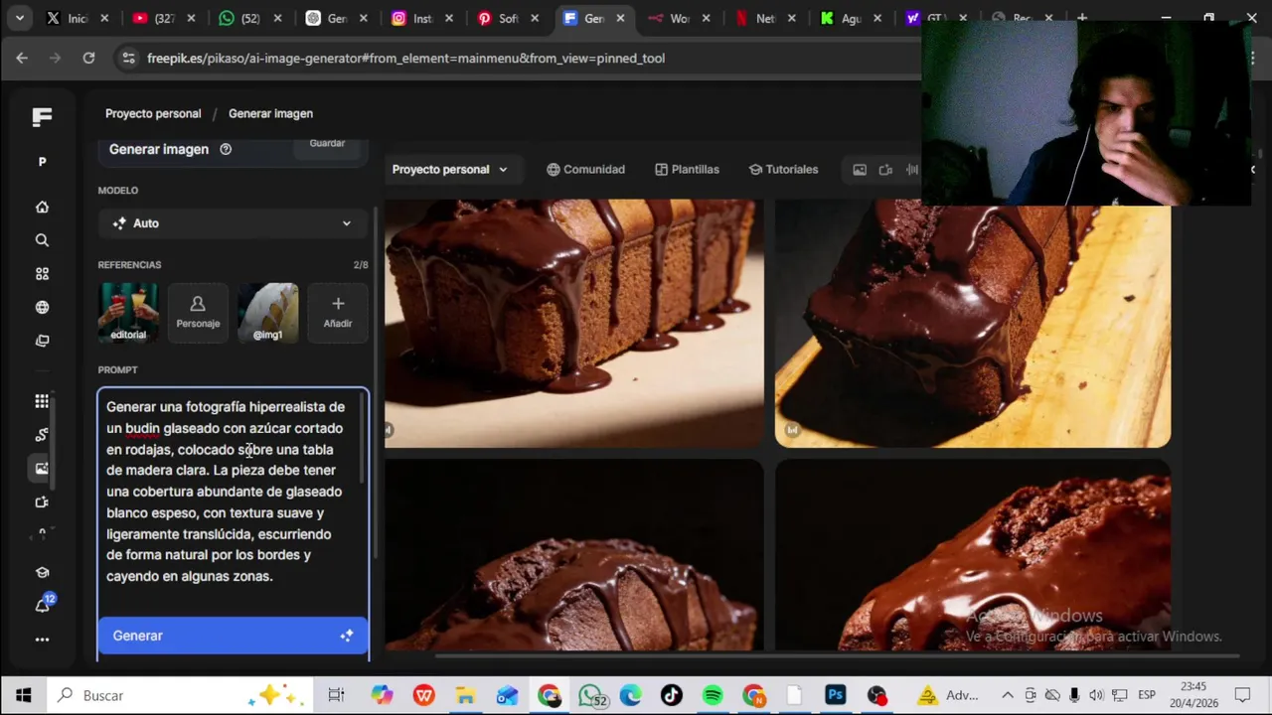1272x715 pixels.
Task: Open Photoshop from the taskbar
Action: pos(835,695)
